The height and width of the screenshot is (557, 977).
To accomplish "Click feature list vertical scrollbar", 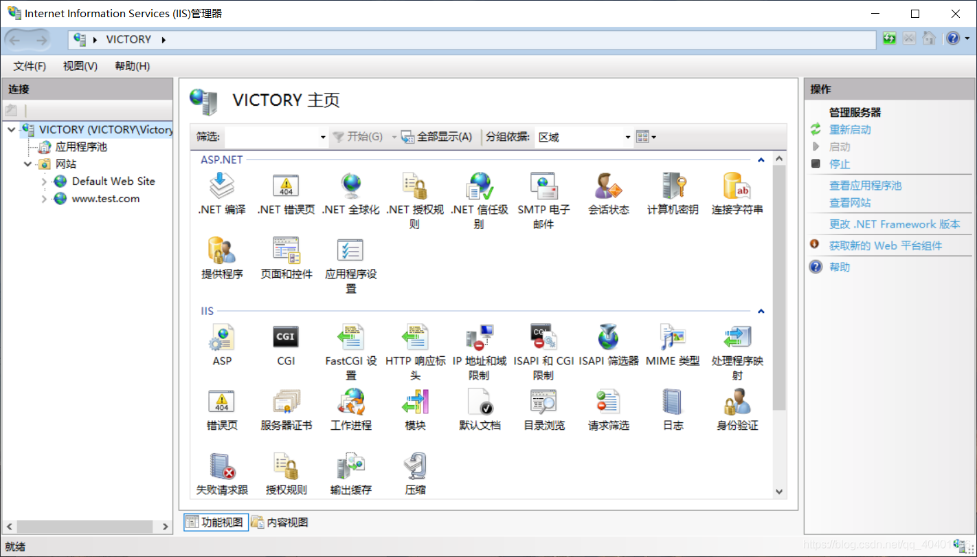I will click(779, 287).
